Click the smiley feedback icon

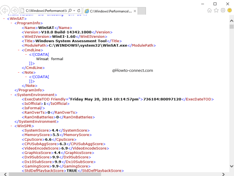pyautogui.click(x=230, y=10)
